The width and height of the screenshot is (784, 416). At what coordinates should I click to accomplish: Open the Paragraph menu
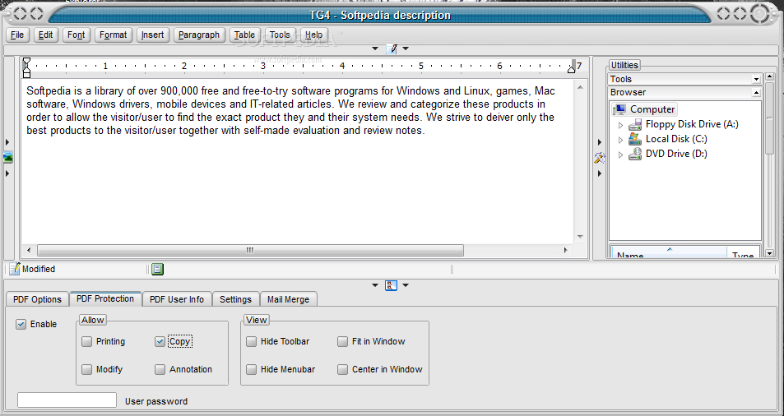[199, 35]
